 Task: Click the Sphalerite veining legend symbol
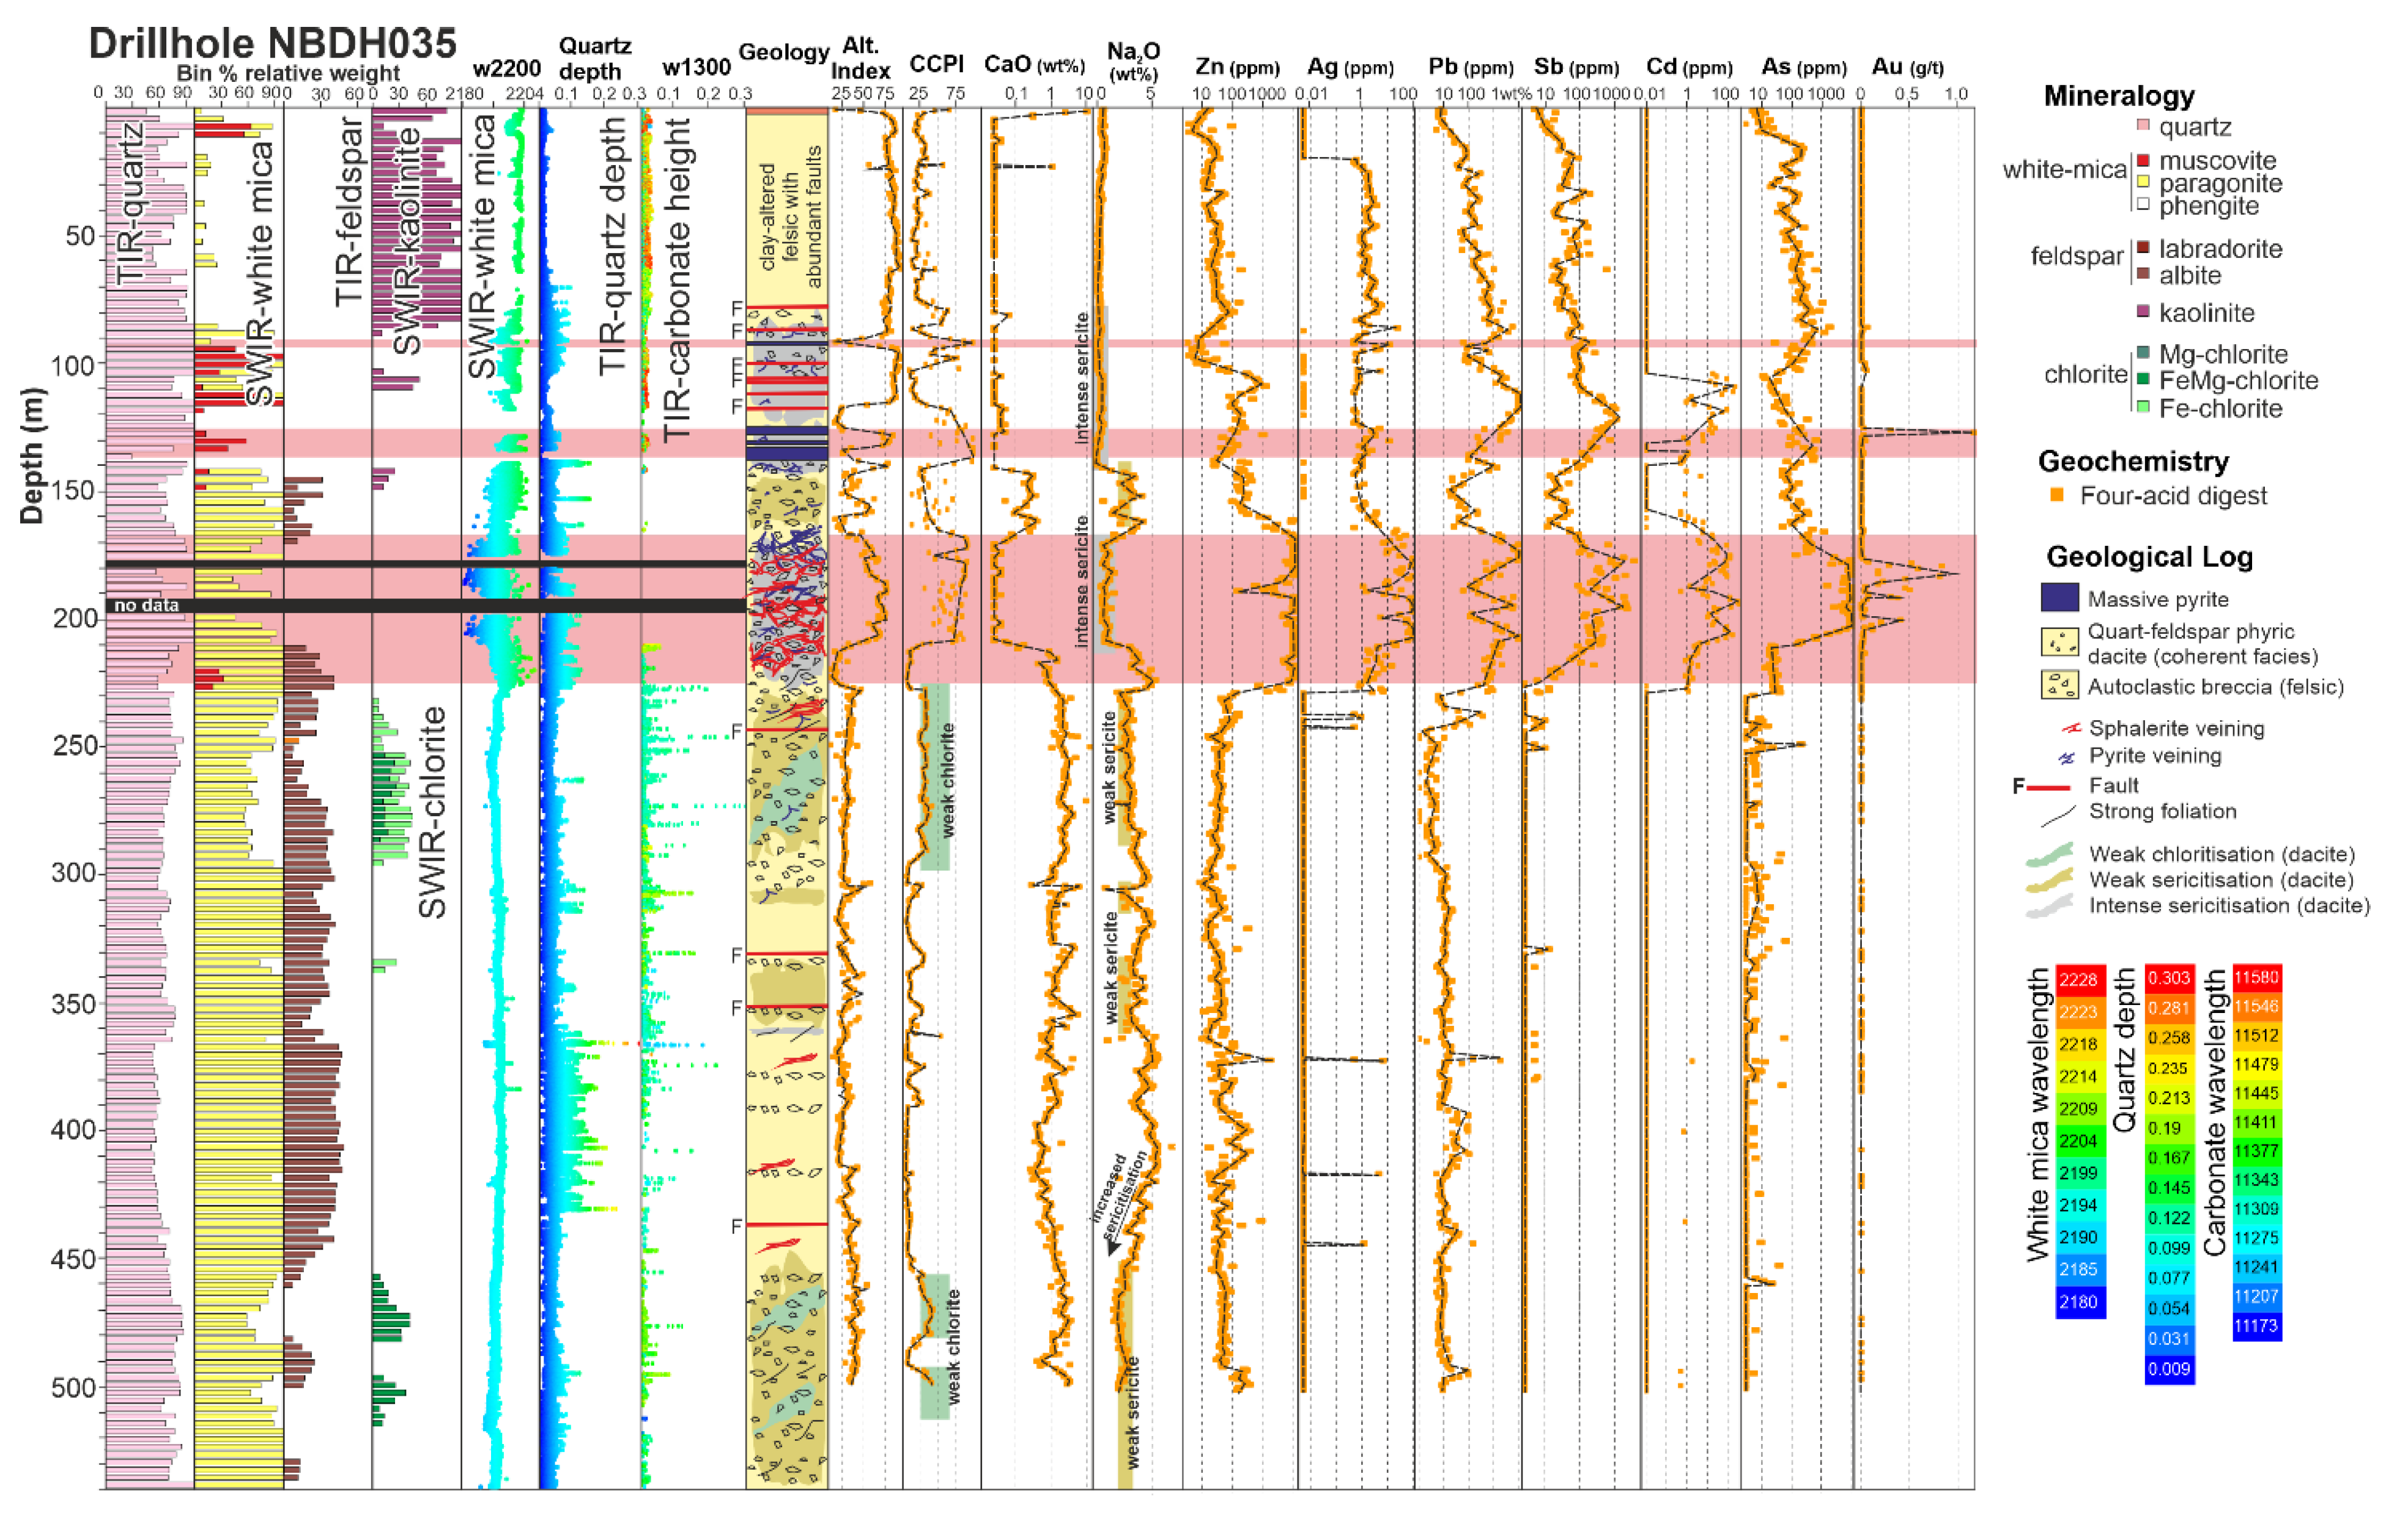click(2071, 728)
